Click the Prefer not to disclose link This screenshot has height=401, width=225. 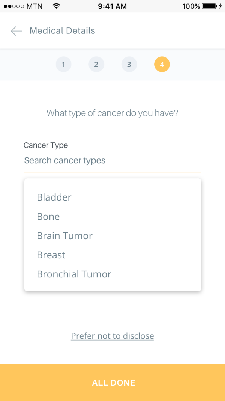click(x=112, y=336)
